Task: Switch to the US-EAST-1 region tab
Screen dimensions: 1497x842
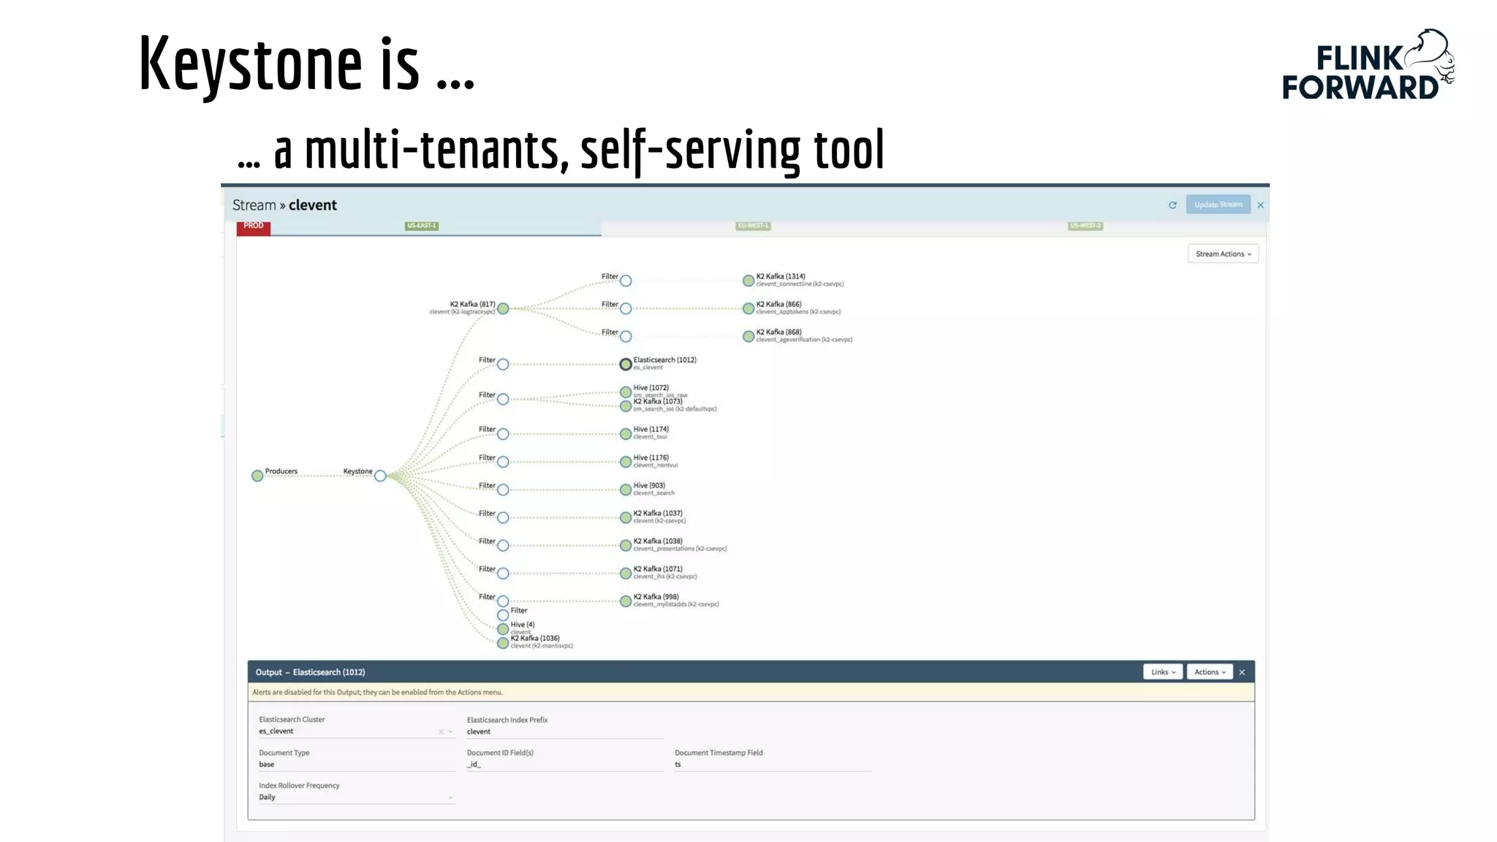Action: (422, 226)
